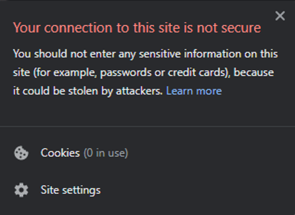Close the site information popup
The image size is (295, 215).
(x=280, y=16)
